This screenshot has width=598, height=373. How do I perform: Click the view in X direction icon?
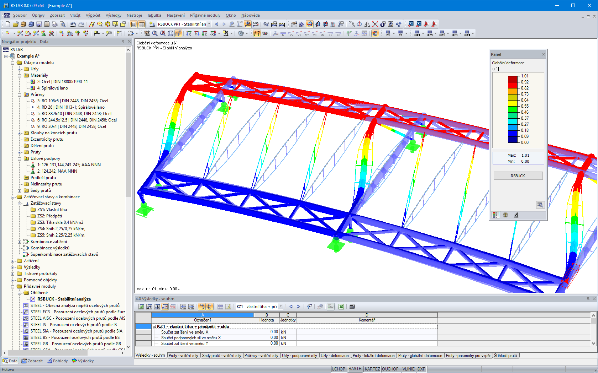(x=189, y=33)
